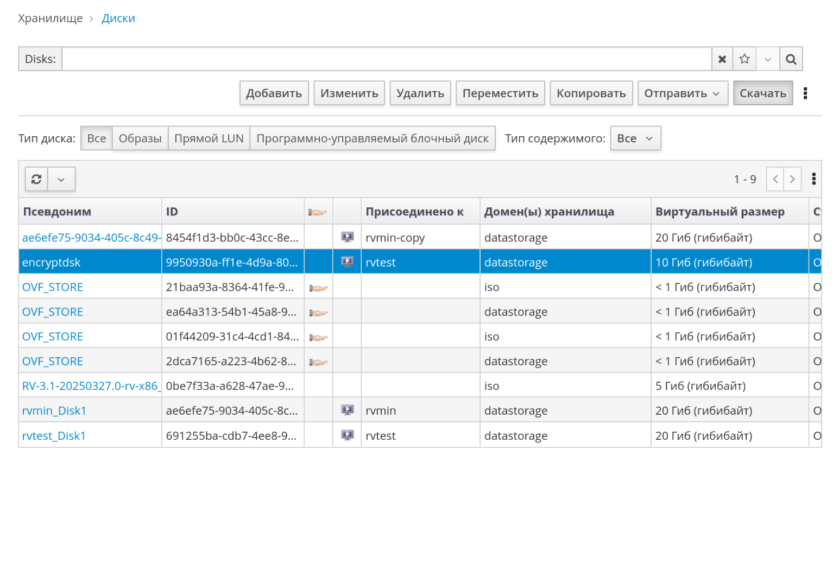839x582 pixels.
Task: Click the star bookmark icon
Action: (744, 59)
